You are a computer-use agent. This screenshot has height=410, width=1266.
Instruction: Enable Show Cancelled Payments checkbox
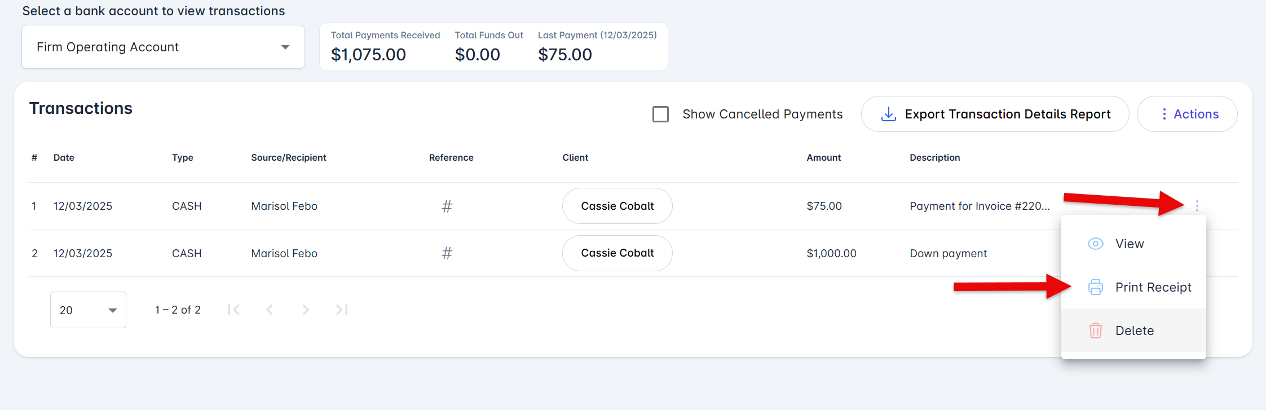click(660, 114)
